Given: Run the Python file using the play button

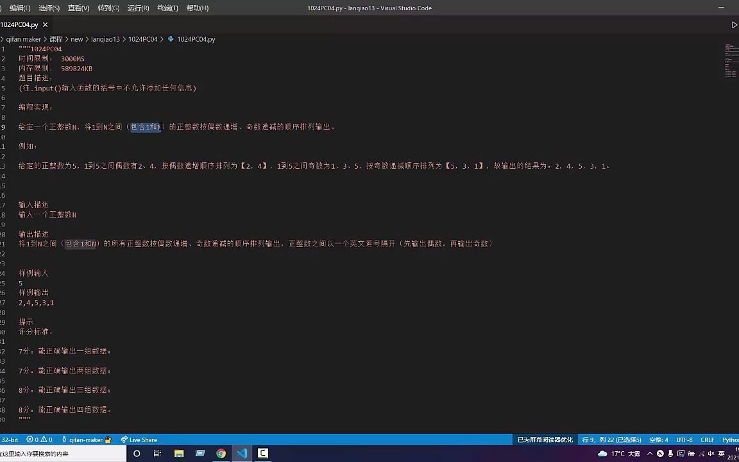Looking at the screenshot, I should tap(733, 25).
